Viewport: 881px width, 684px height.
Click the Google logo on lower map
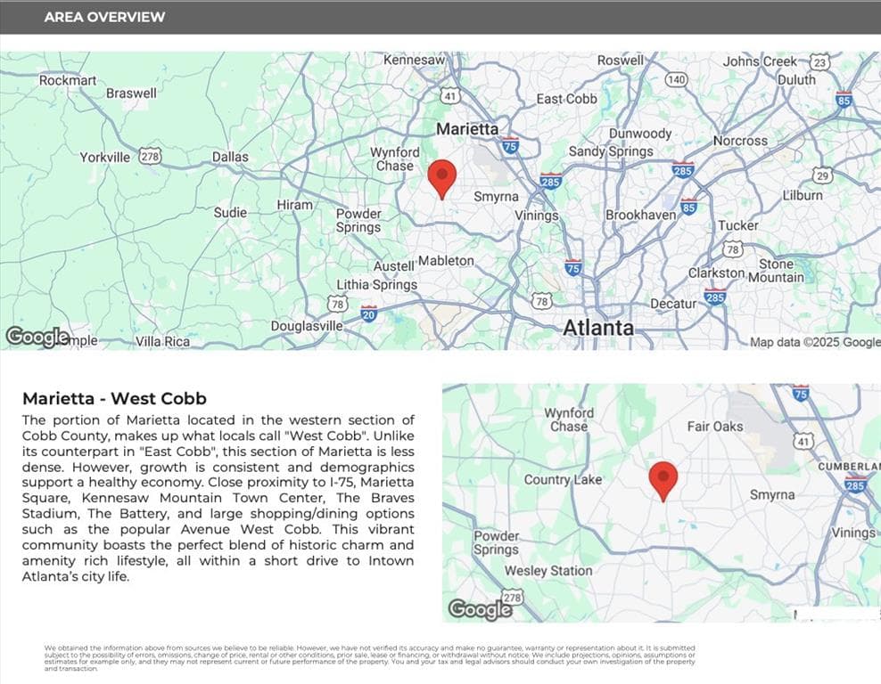pyautogui.click(x=480, y=609)
